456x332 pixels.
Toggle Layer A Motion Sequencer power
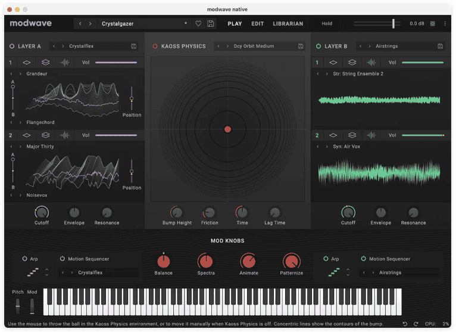pyautogui.click(x=63, y=259)
